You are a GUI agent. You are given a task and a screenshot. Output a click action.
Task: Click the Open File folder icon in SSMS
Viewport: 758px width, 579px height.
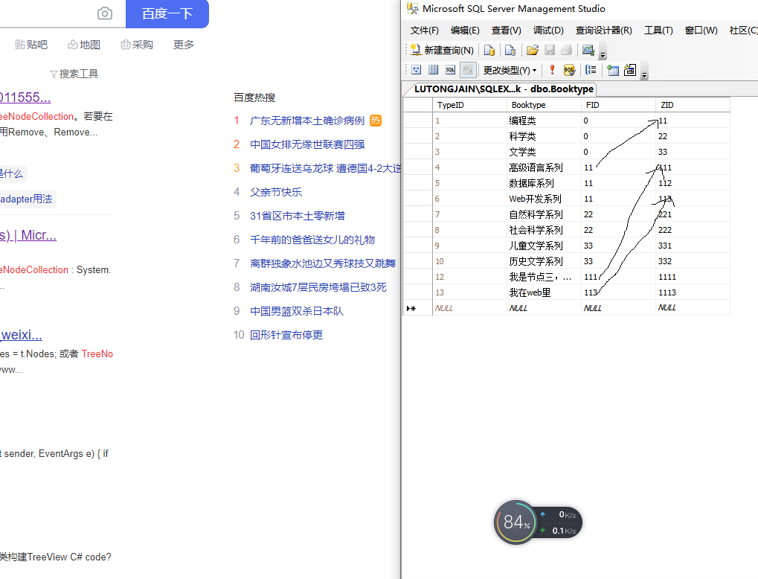point(533,50)
